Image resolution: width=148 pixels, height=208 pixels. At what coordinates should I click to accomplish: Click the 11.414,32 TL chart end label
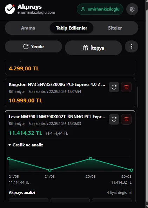(x=121, y=182)
